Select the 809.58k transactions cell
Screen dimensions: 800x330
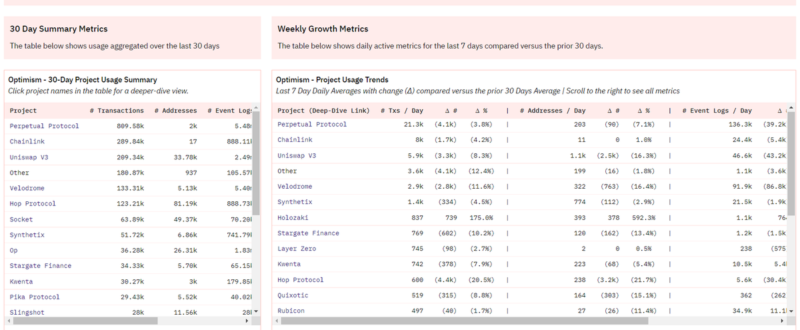130,126
